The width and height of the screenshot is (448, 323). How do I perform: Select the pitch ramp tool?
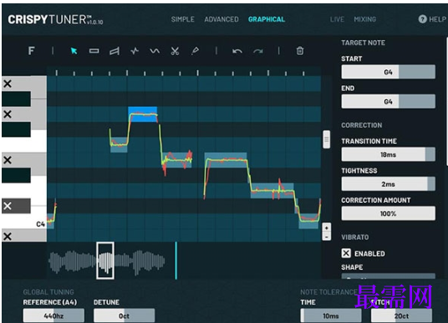[x=115, y=51]
